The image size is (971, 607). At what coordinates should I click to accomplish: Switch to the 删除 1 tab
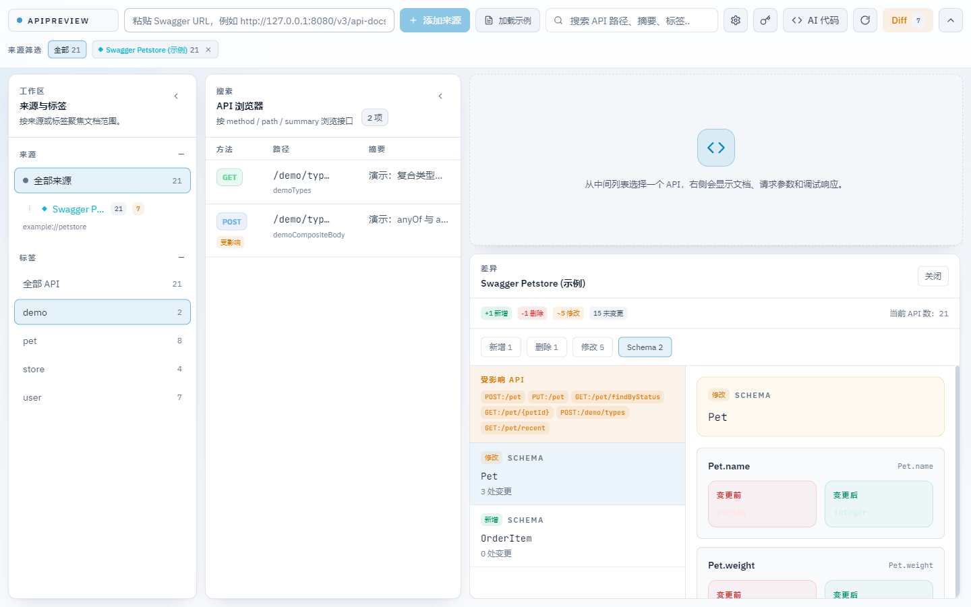click(547, 347)
